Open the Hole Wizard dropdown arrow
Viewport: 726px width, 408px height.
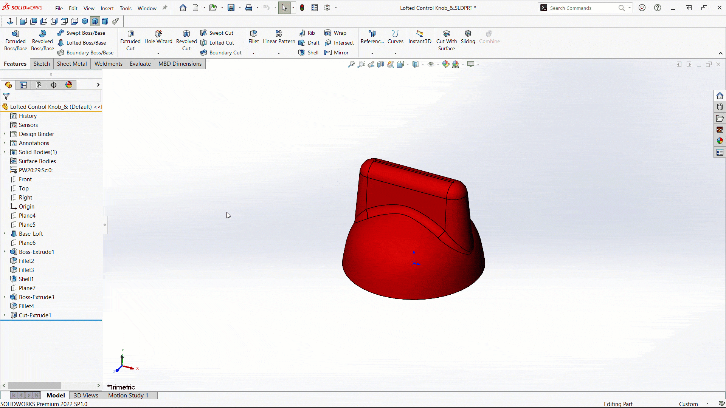click(x=158, y=53)
